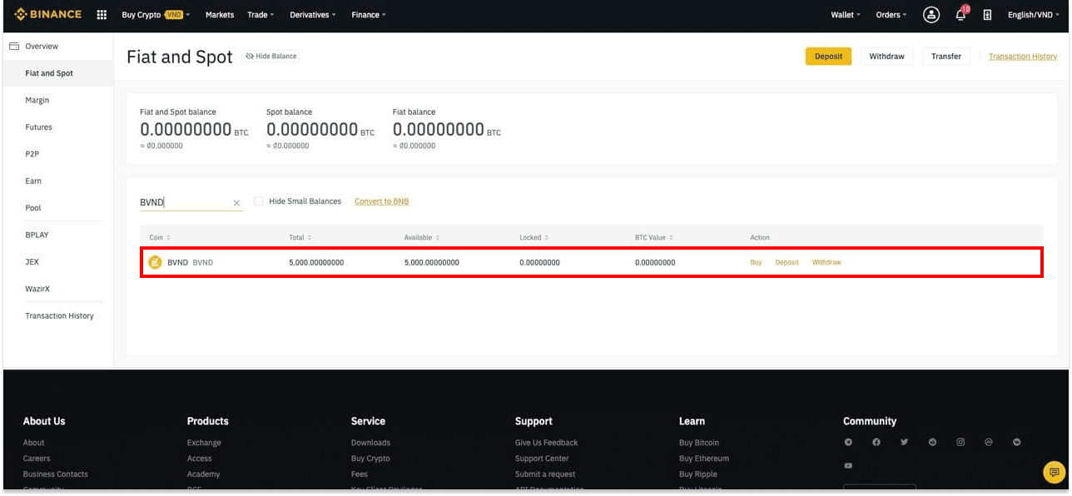
Task: Open the Instagram community icon
Action: (960, 443)
